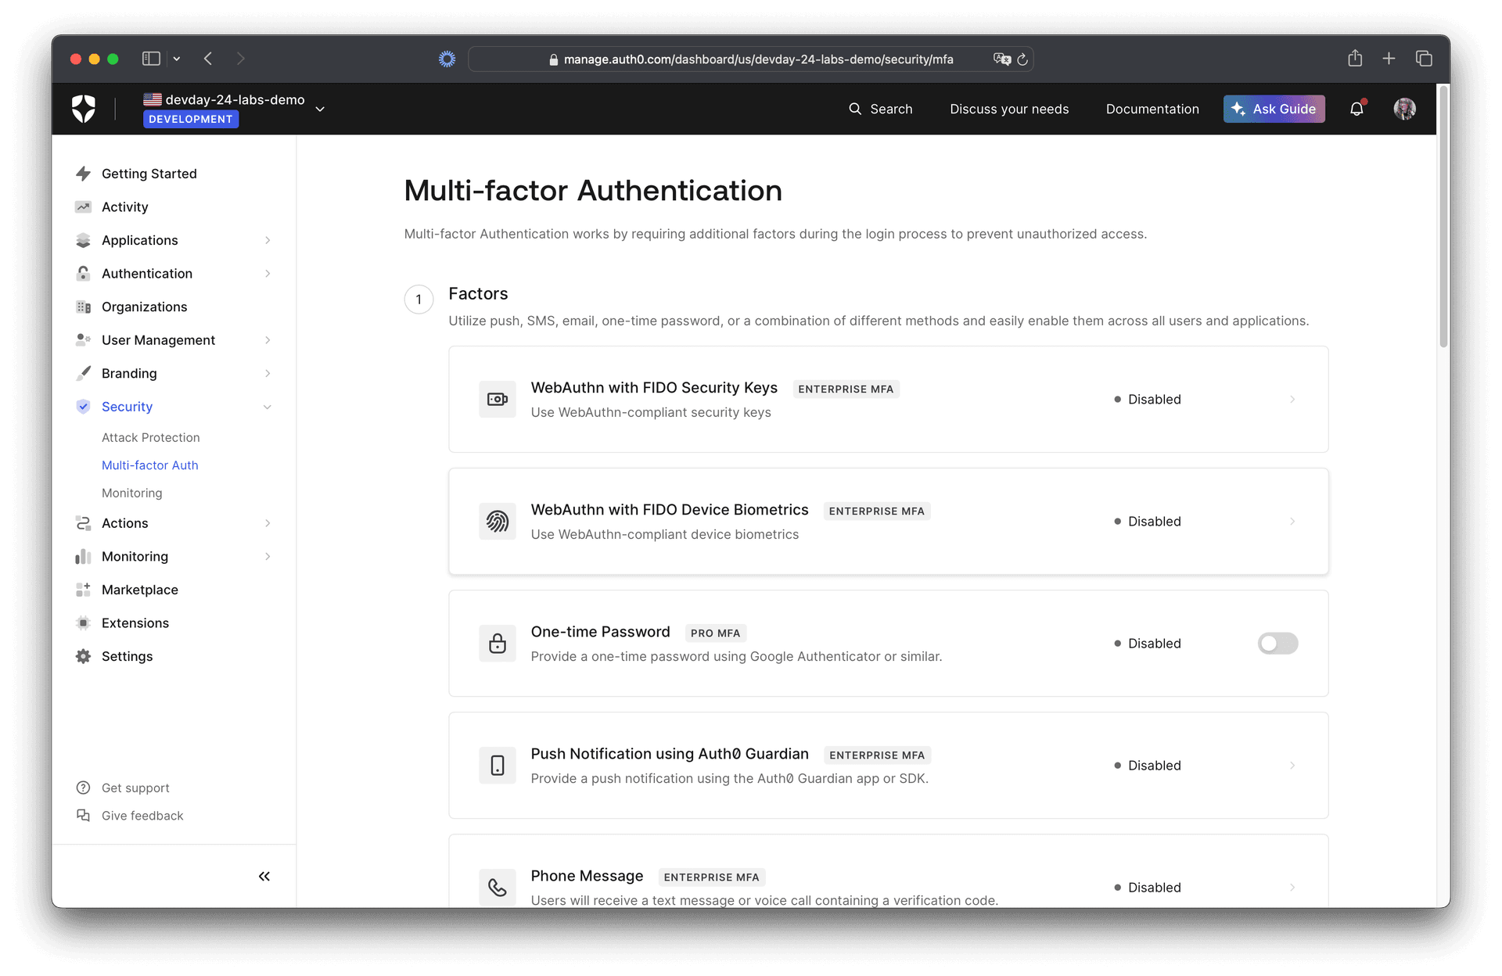1502x976 pixels.
Task: Click the Organizations sidebar icon
Action: [x=84, y=307]
